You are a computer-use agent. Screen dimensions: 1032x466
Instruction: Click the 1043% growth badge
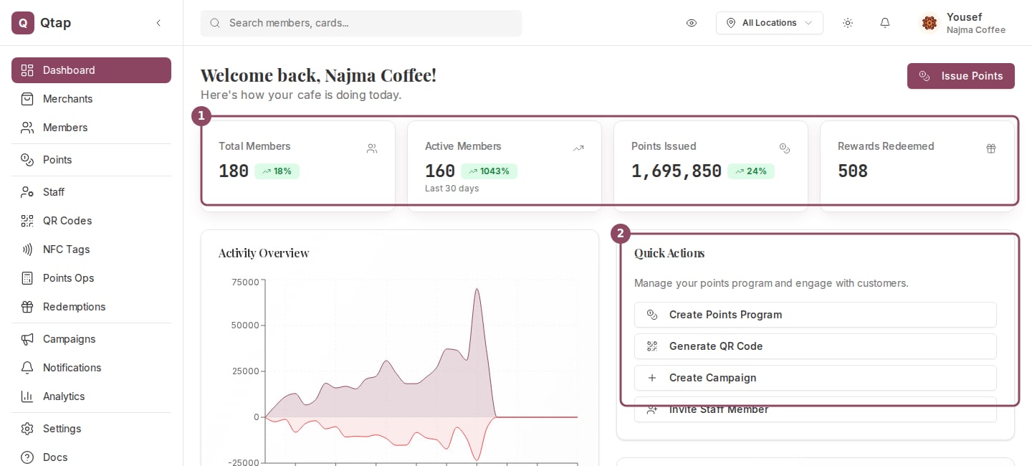489,171
